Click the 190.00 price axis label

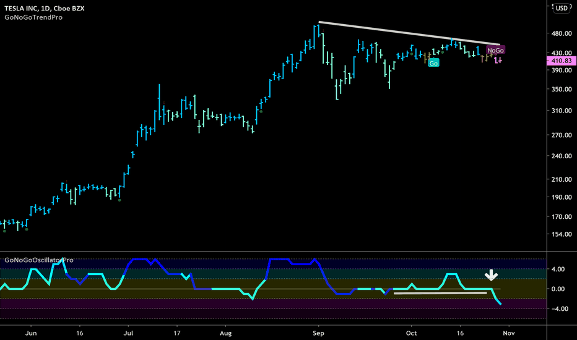561,197
